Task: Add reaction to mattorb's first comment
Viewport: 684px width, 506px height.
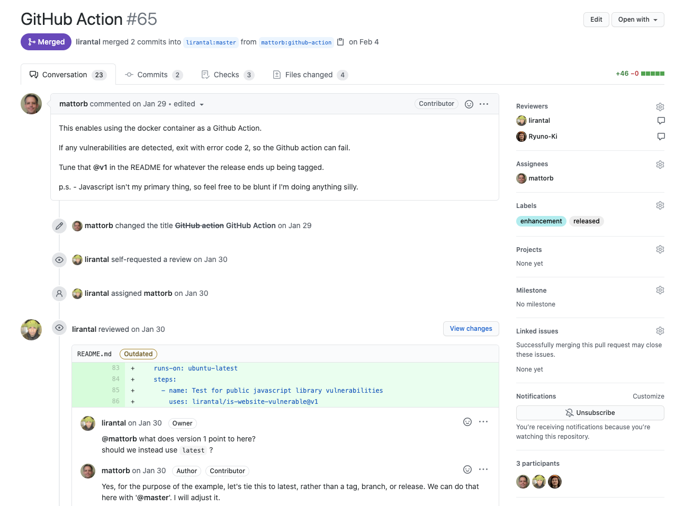Action: pyautogui.click(x=469, y=104)
